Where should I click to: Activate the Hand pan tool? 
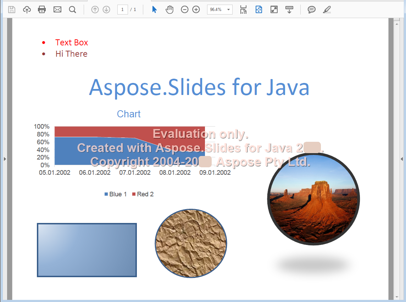click(169, 10)
